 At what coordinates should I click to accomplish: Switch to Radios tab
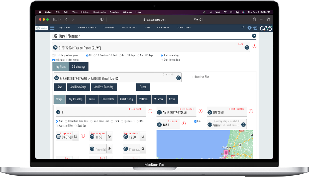coord(92,99)
